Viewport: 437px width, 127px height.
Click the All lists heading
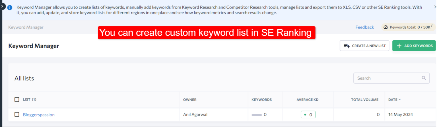(x=24, y=79)
